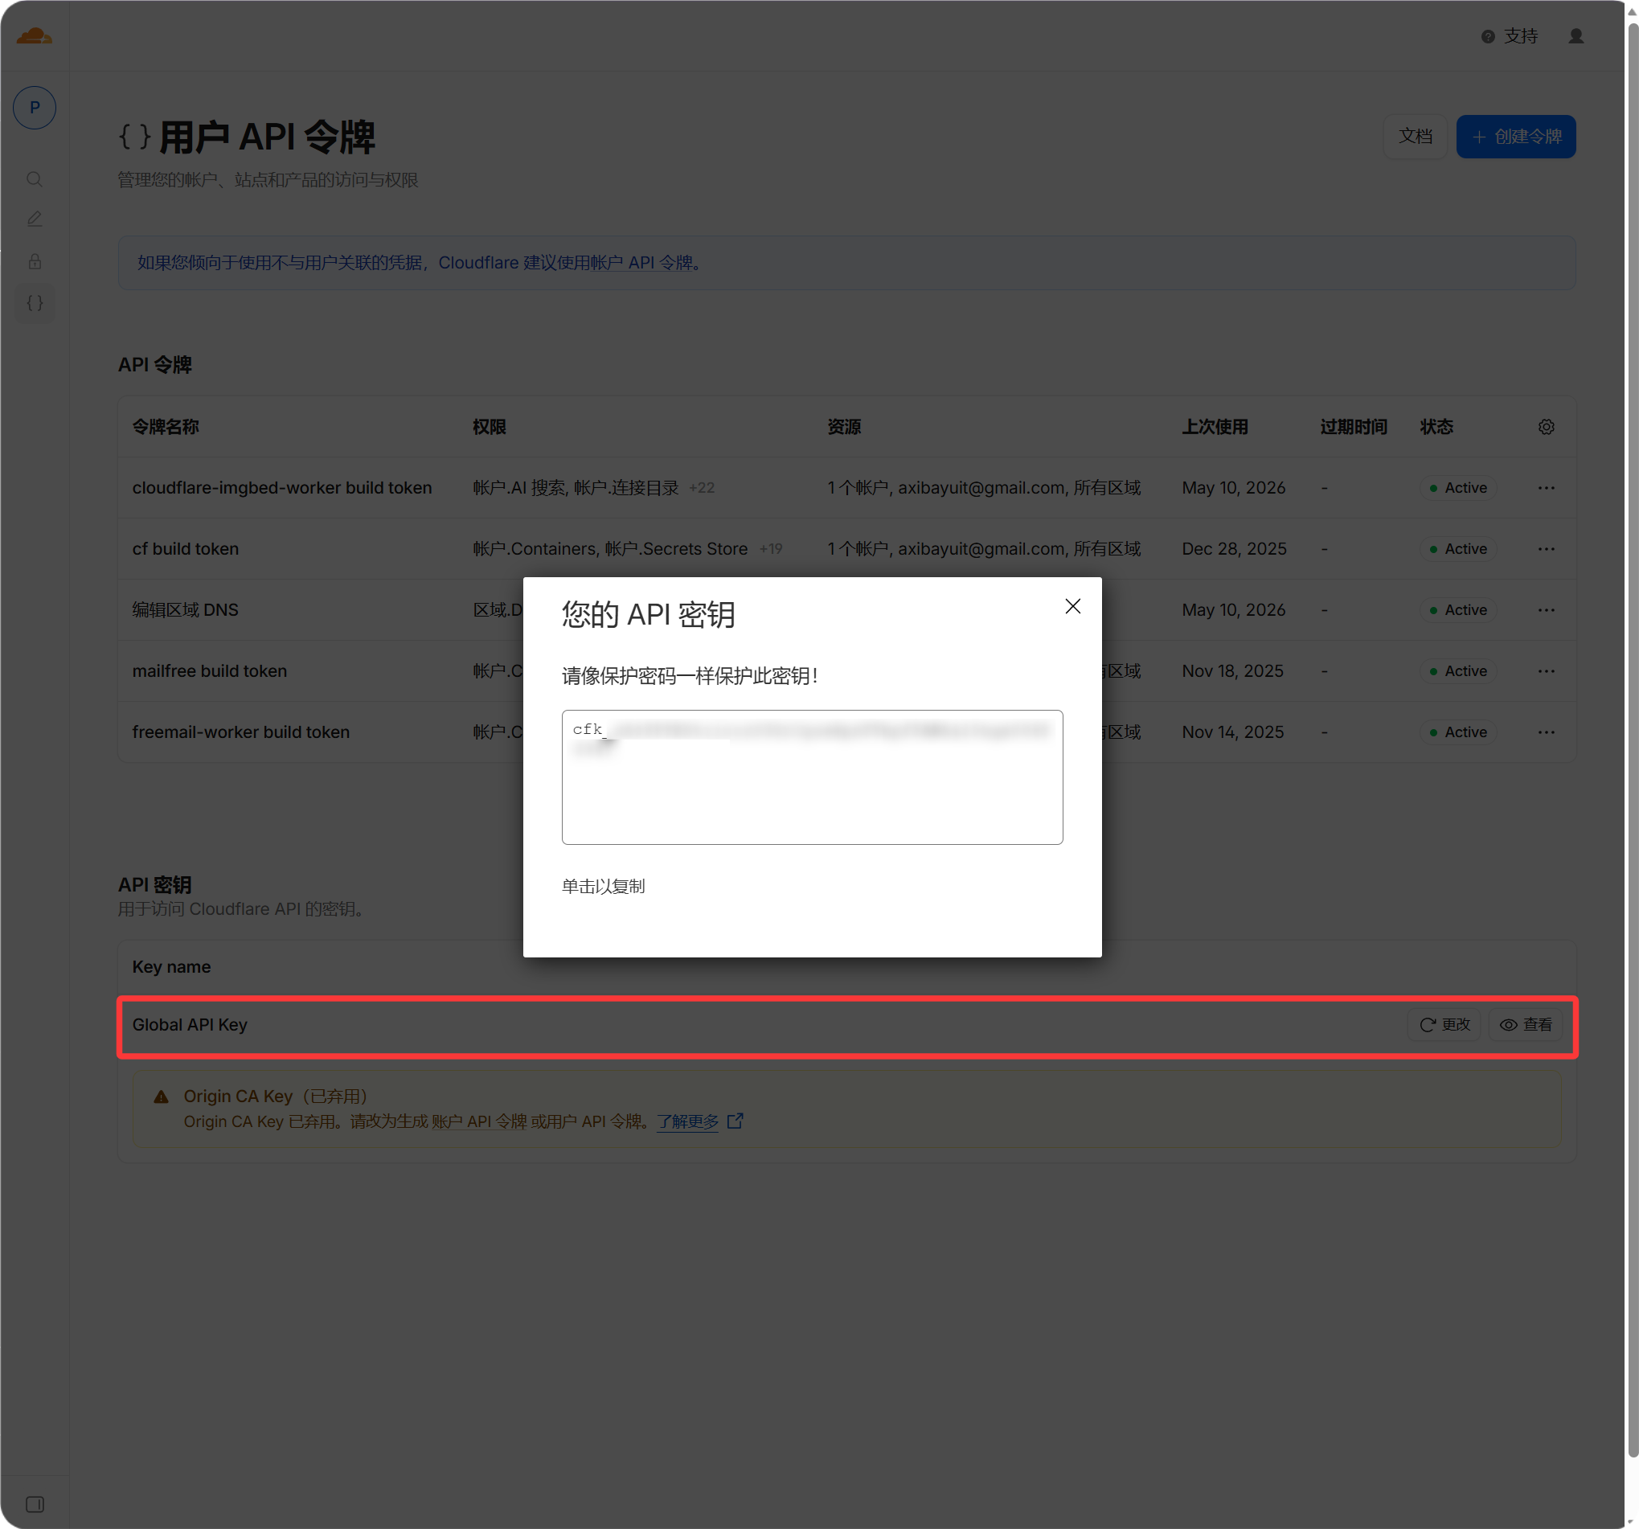Click the 编辑区域 DNS token name
Viewport: 1639px width, 1529px height.
pyautogui.click(x=186, y=609)
